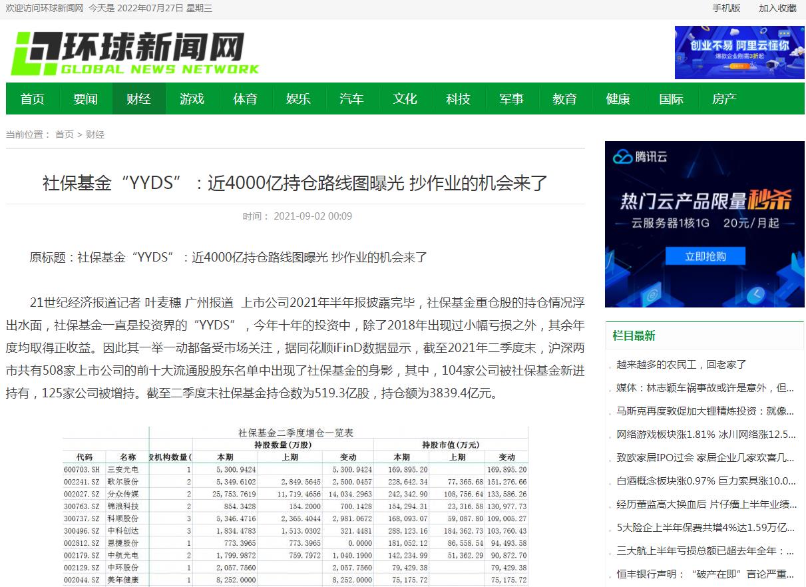Viewport: 806px width, 587px height.
Task: Click table cell 科顺股份
Action: 122,518
